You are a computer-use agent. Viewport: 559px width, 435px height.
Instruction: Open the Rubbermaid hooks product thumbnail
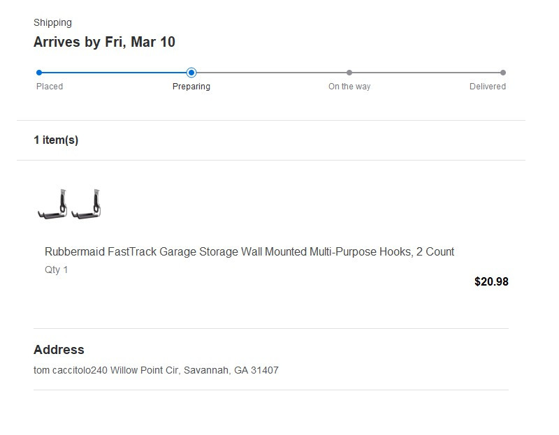pos(69,204)
